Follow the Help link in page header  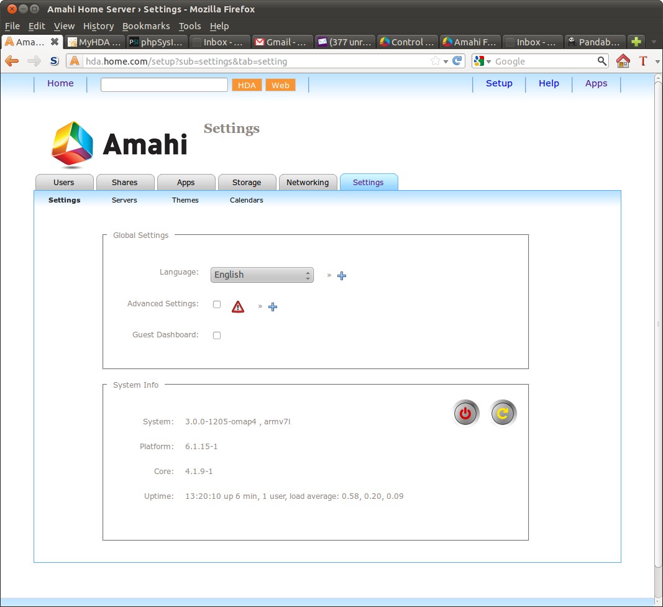(549, 83)
